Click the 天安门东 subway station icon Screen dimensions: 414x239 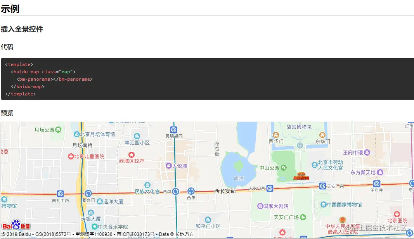(322, 186)
